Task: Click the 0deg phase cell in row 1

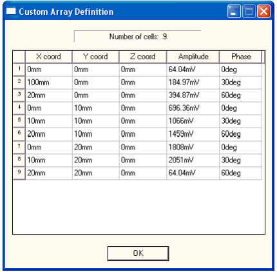Action: coord(240,70)
